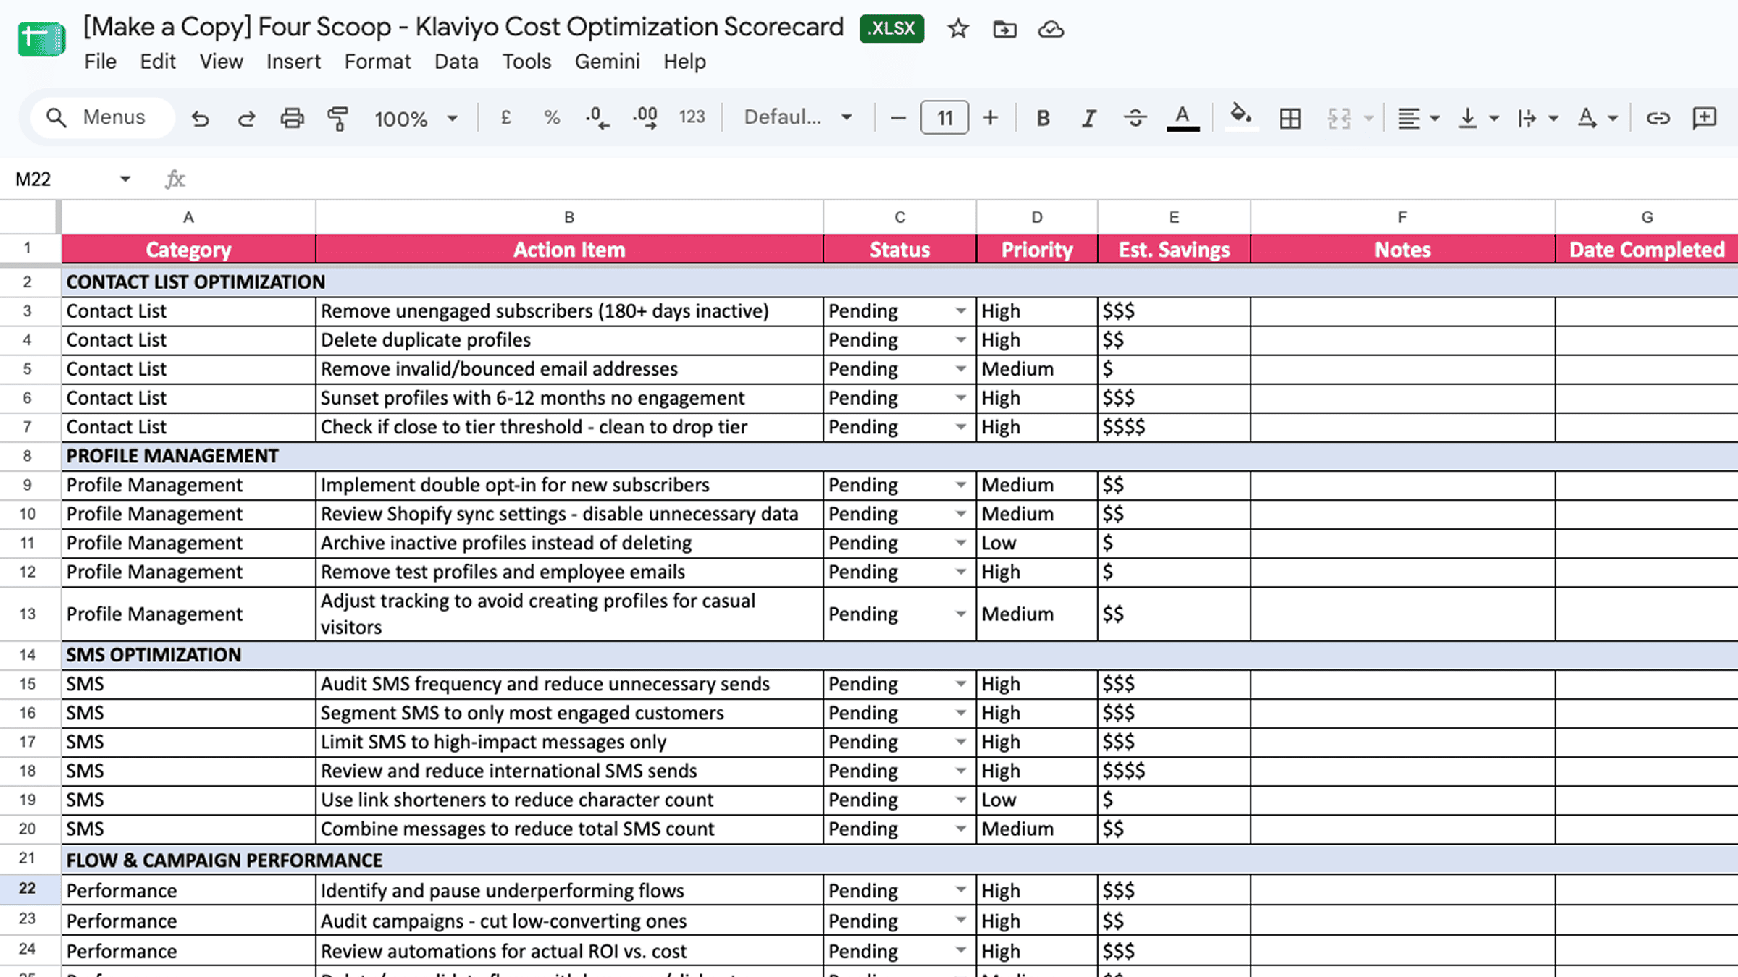The image size is (1738, 977).
Task: Star this spreadsheet document
Action: pos(958,29)
